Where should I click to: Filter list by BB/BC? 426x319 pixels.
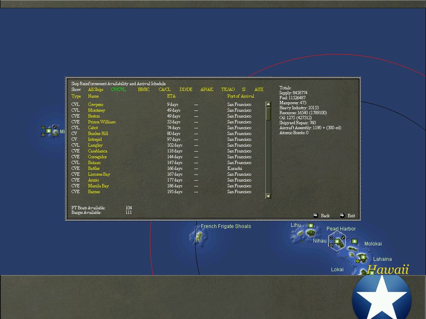click(144, 90)
